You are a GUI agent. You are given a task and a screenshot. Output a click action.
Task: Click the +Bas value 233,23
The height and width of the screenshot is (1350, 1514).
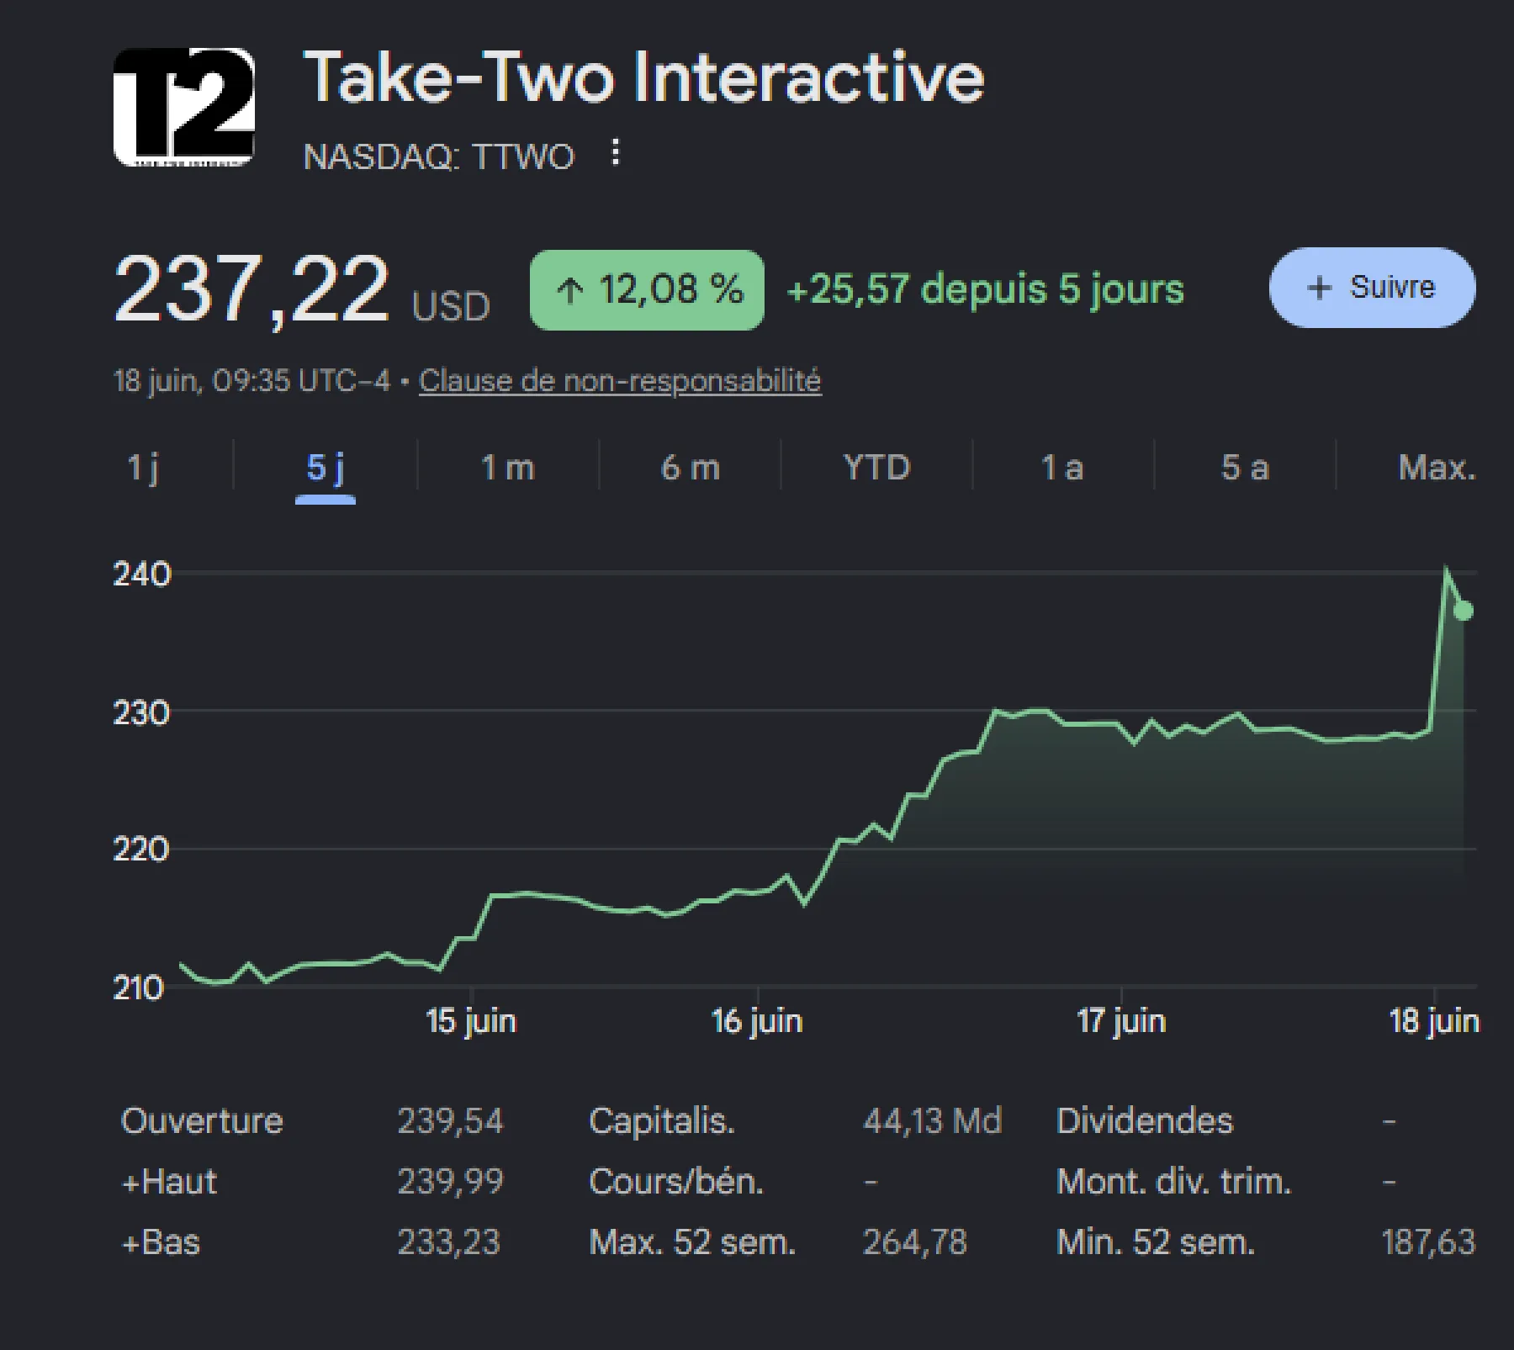pyautogui.click(x=448, y=1242)
